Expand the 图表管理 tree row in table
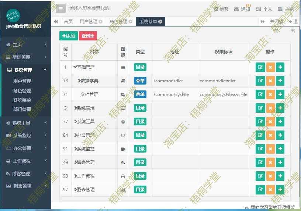The width and height of the screenshot is (301, 211). point(76,189)
